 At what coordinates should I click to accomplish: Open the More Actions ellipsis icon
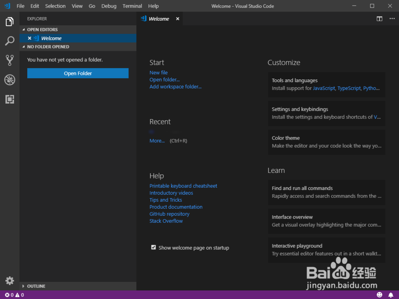[392, 19]
